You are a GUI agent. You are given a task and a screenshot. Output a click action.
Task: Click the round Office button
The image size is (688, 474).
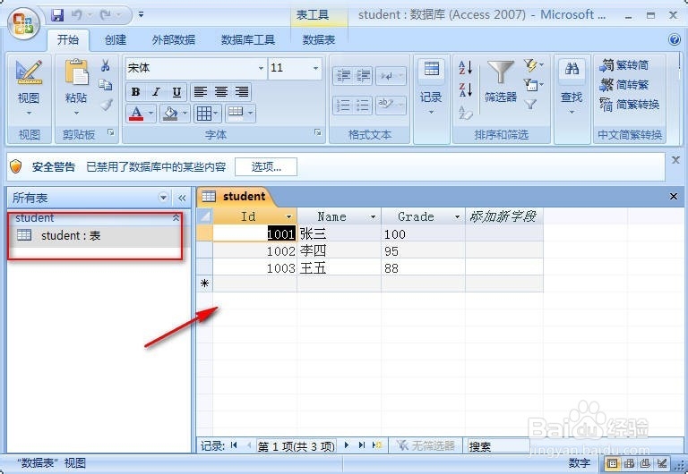point(23,22)
